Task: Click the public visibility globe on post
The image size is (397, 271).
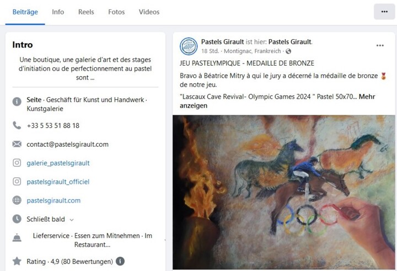Action: (x=288, y=51)
